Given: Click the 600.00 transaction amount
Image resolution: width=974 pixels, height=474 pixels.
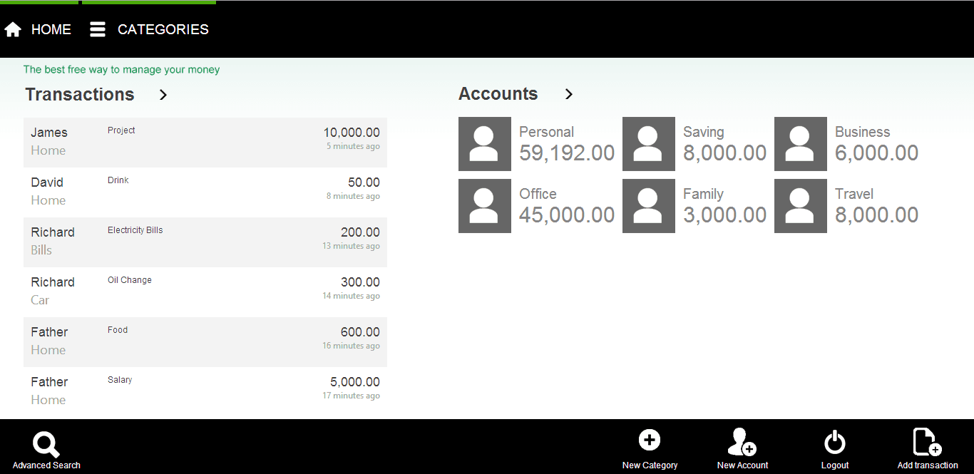Looking at the screenshot, I should tap(360, 332).
